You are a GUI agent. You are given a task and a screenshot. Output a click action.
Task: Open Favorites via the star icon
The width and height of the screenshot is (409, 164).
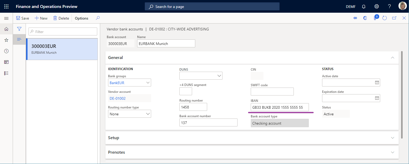(x=6, y=40)
